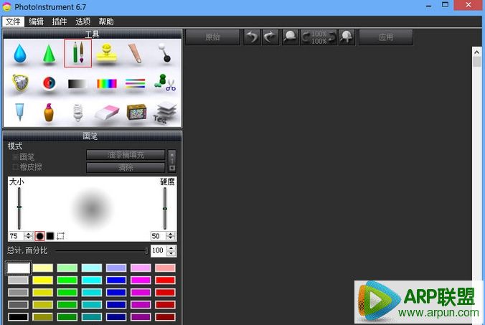This screenshot has width=485, height=325.
Task: Choose the square brush shape
Action: click(50, 236)
